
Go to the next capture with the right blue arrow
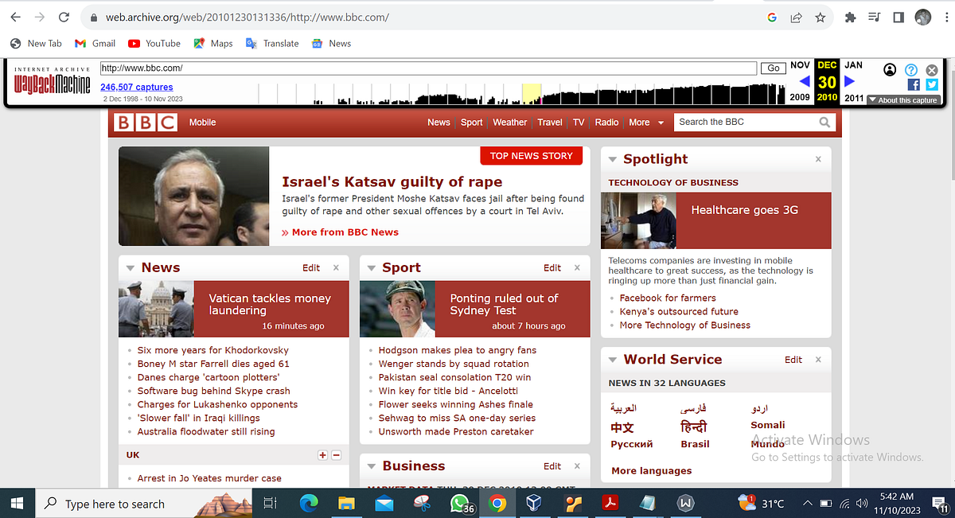point(849,81)
